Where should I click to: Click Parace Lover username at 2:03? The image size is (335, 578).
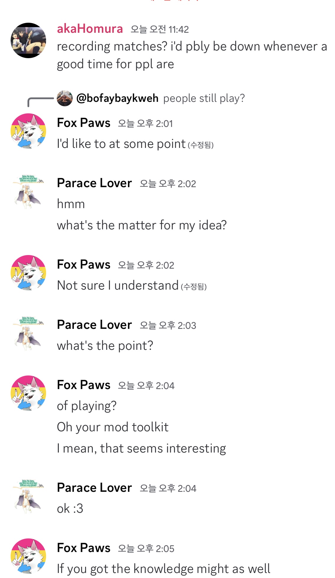94,325
